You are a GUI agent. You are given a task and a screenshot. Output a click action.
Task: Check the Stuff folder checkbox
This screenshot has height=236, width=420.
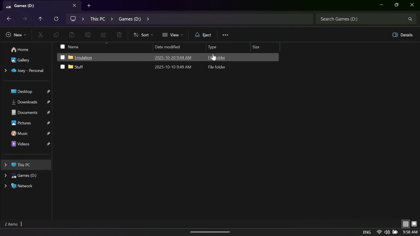tap(62, 67)
